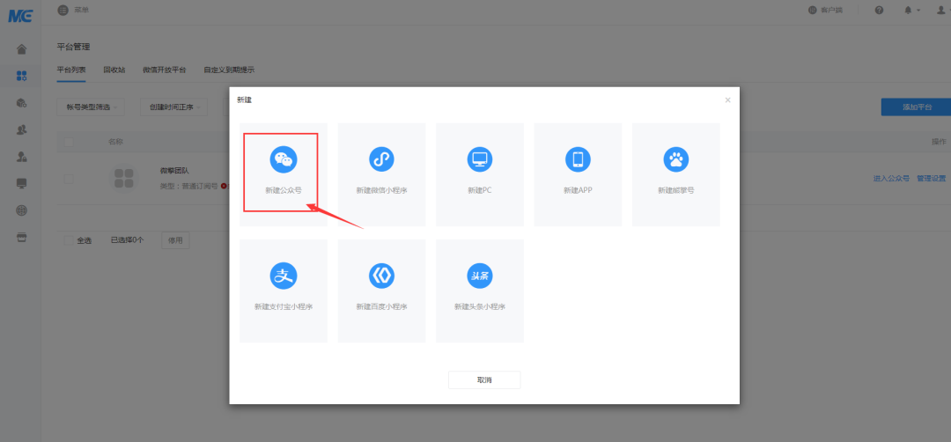The image size is (951, 442).
Task: Open the 微信开放平台 tab
Action: pyautogui.click(x=164, y=70)
